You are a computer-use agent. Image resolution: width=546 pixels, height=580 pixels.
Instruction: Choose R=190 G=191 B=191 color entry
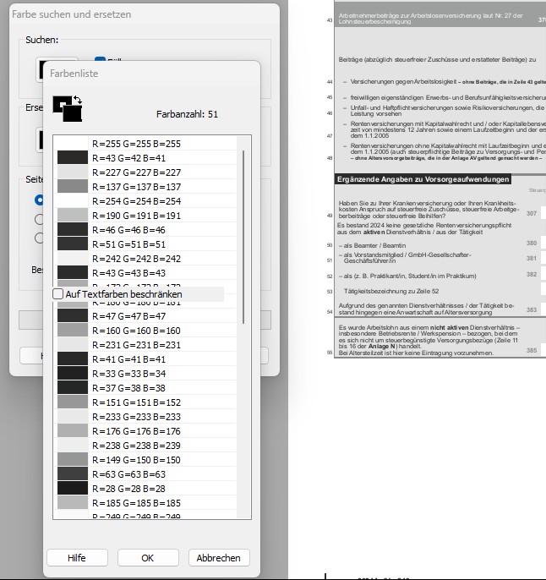tap(145, 216)
